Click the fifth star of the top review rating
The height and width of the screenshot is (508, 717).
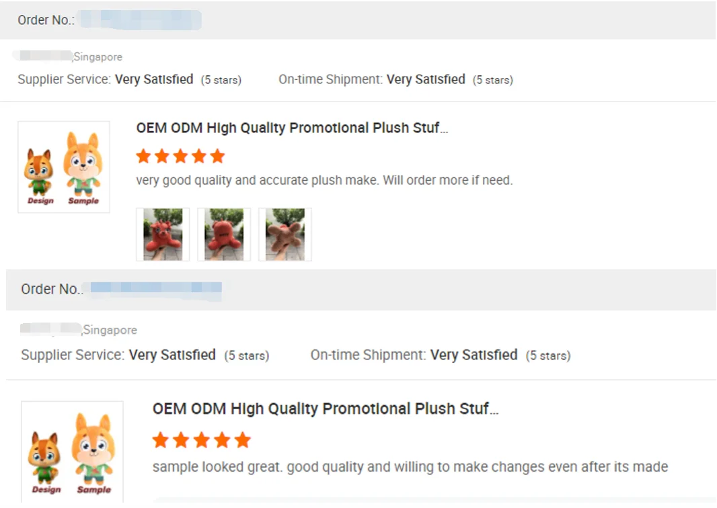(x=217, y=157)
